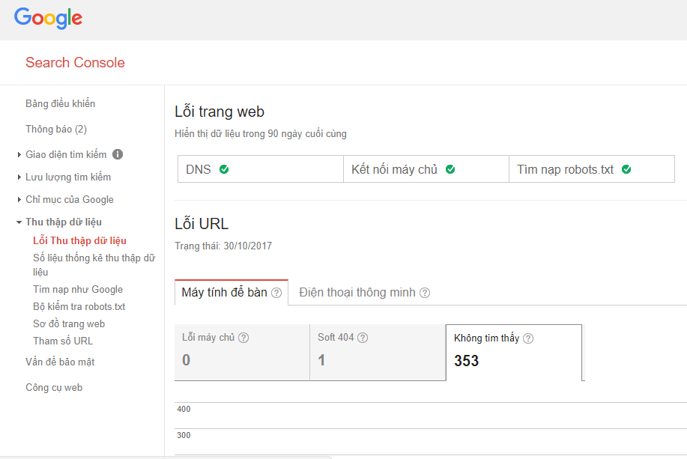
Task: Click the 90-day data notice text
Action: click(261, 133)
